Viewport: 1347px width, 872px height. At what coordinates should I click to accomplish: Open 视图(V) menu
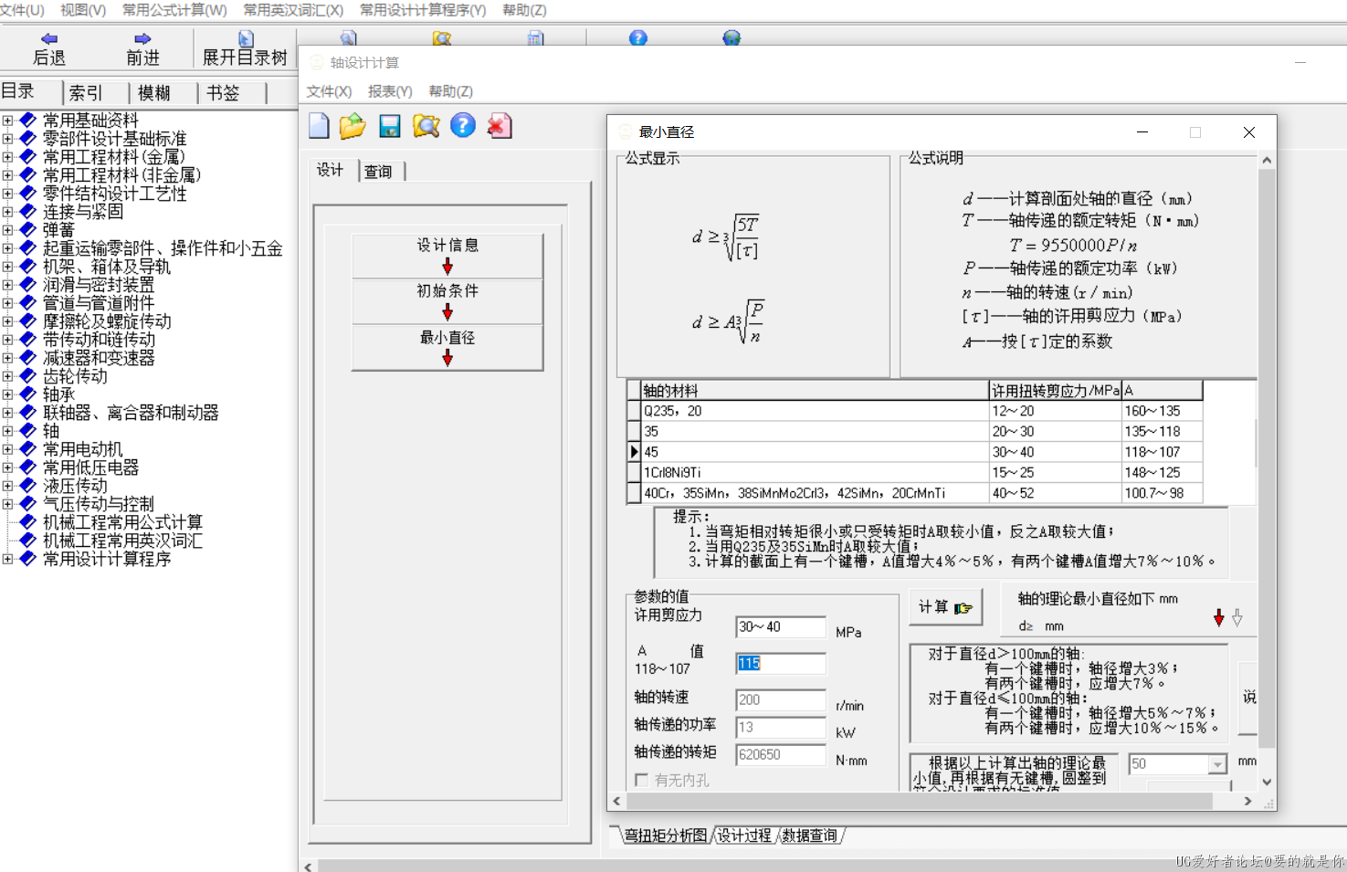[83, 10]
